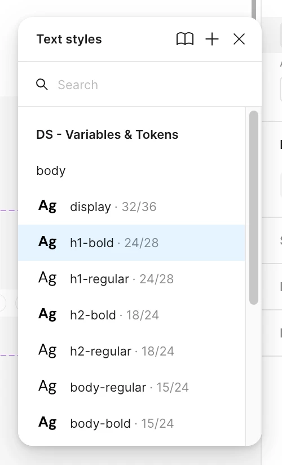
Task: Select the h1-bold 24/28 style
Action: click(x=131, y=243)
